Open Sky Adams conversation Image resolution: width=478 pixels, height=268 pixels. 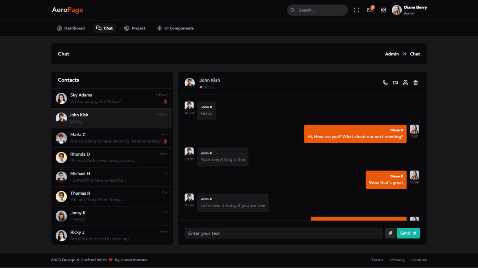112,98
